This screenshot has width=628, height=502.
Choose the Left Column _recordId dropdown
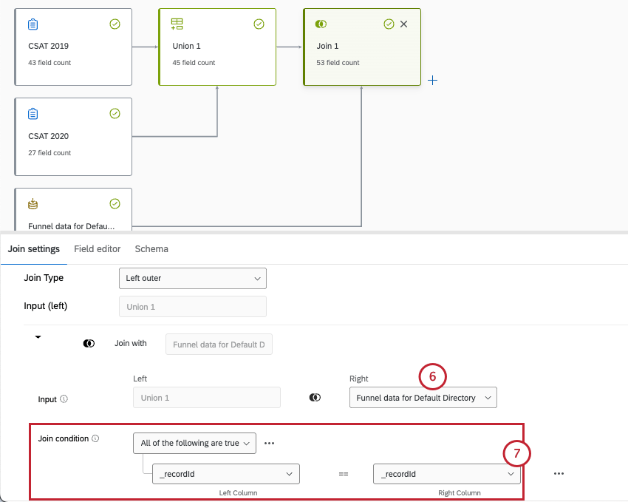coord(225,474)
